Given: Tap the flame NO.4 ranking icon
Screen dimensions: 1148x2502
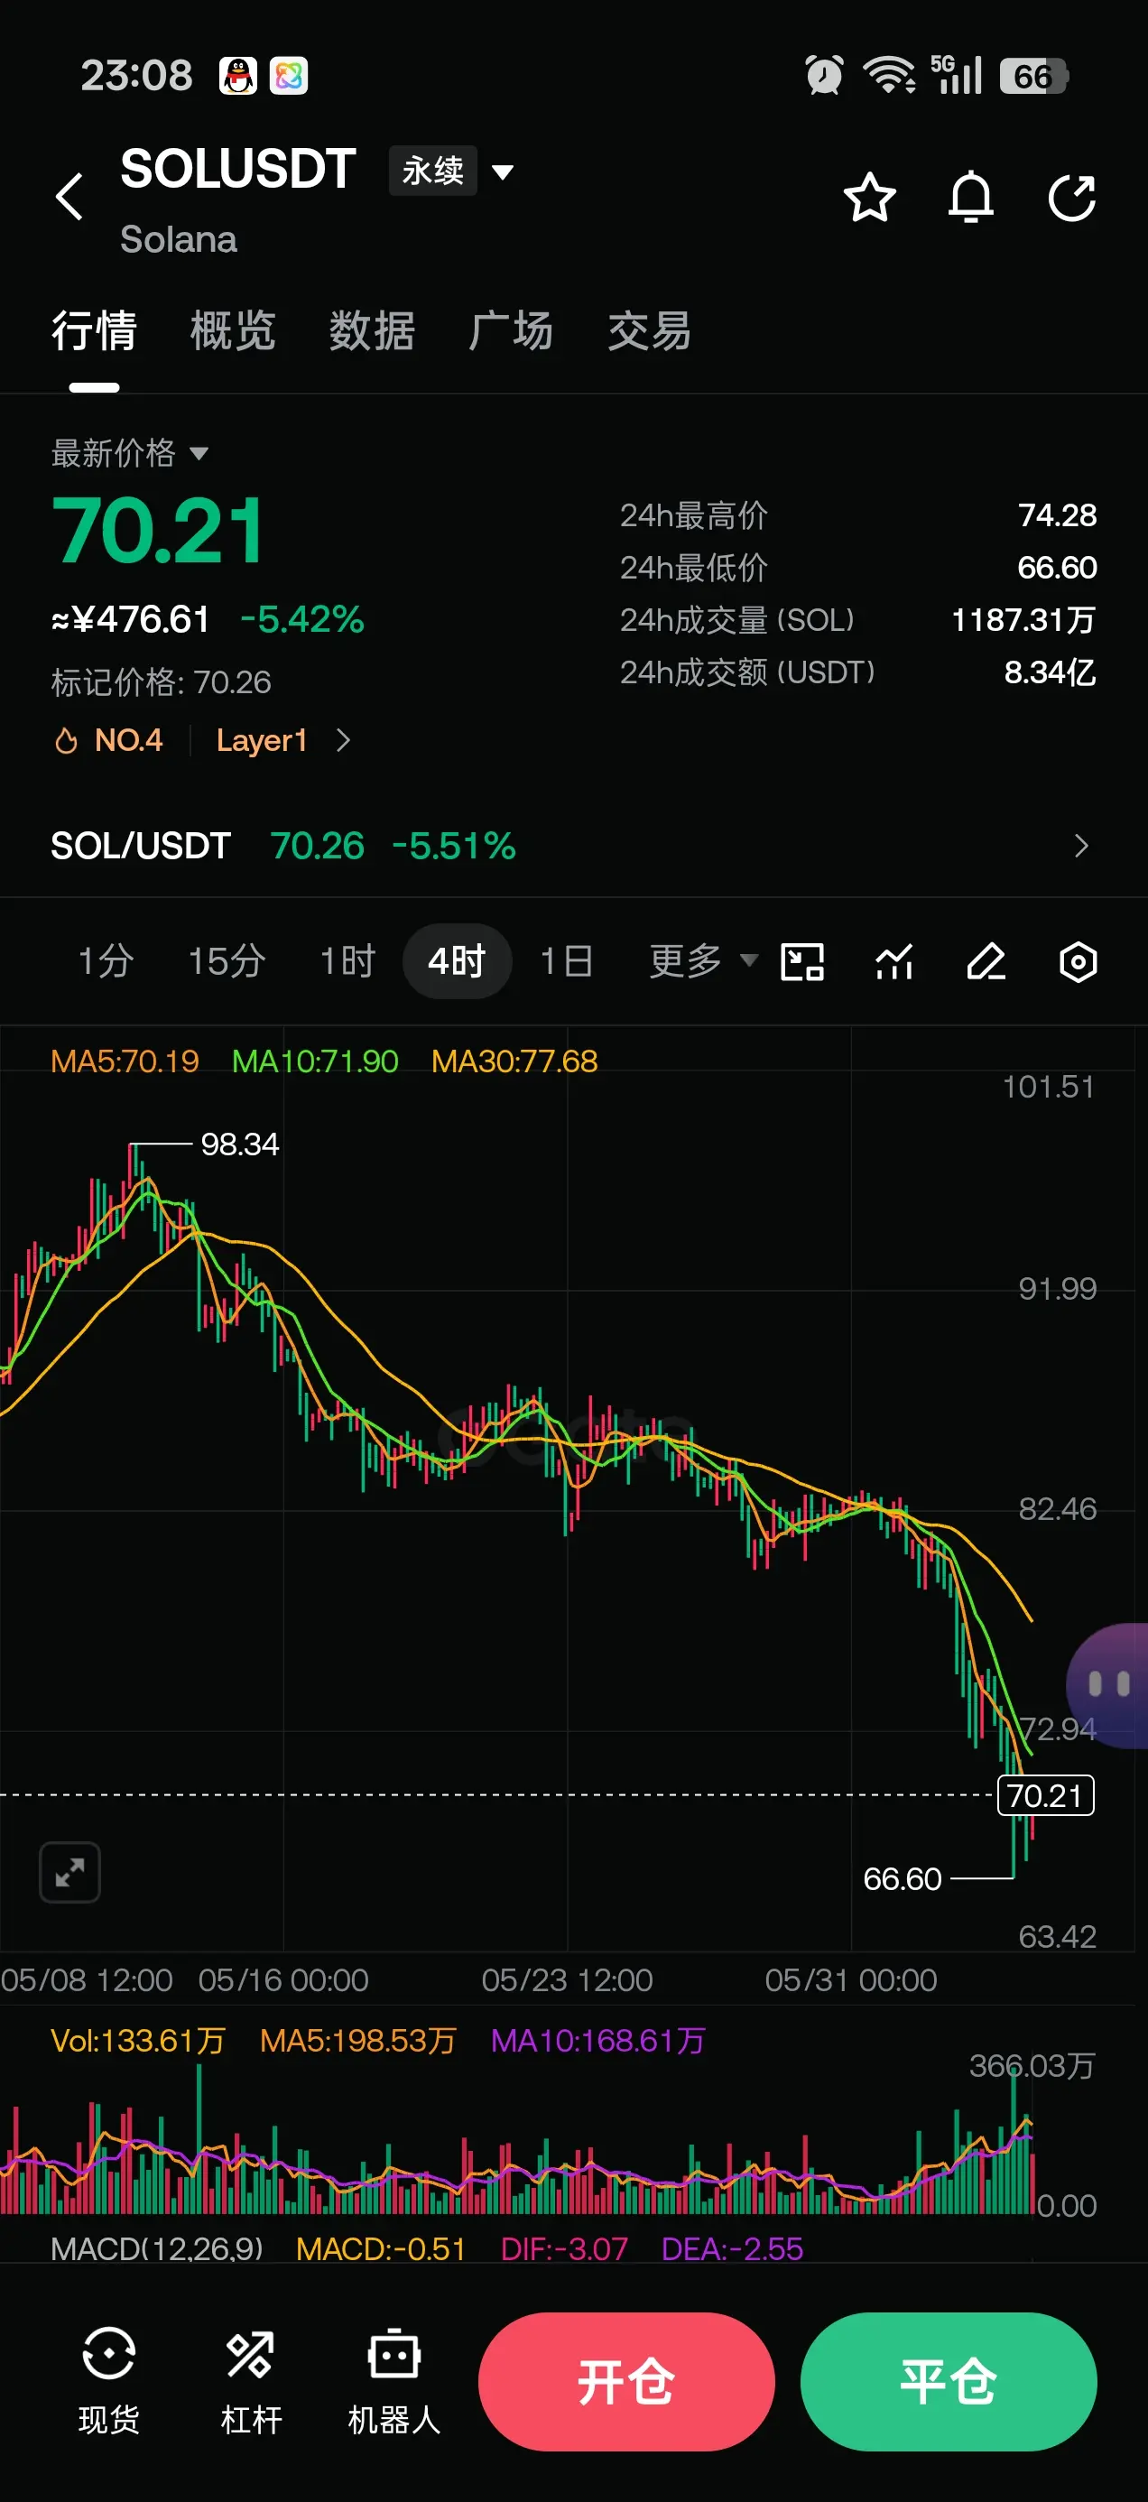Looking at the screenshot, I should click(65, 741).
